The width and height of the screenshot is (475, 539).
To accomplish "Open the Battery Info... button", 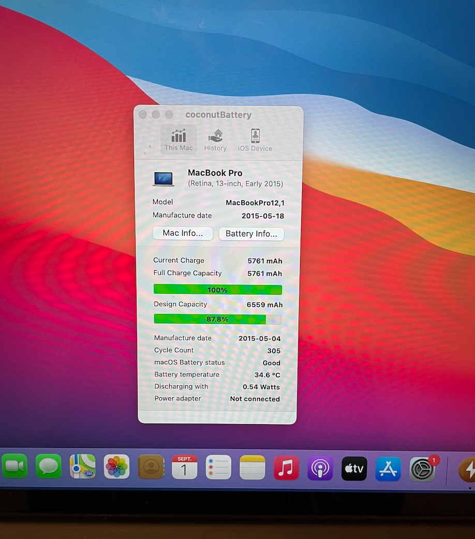I will click(x=251, y=234).
